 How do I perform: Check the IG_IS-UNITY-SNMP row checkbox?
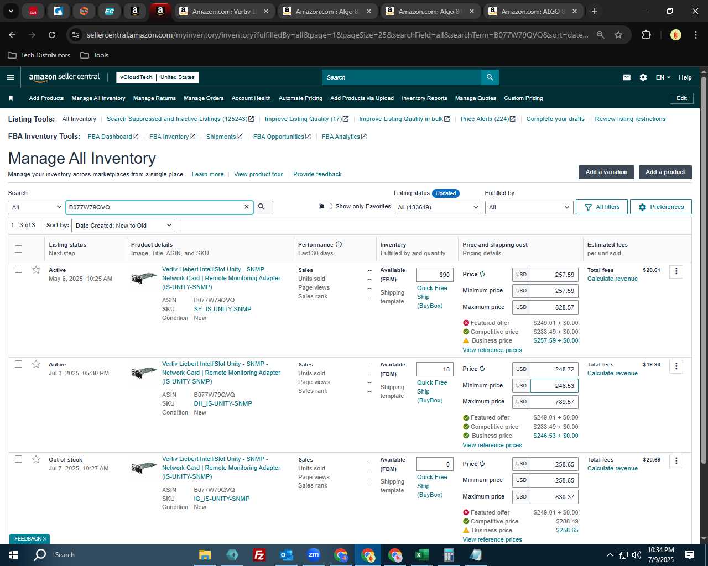pyautogui.click(x=18, y=459)
